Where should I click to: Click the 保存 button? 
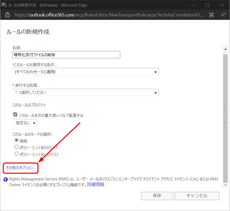[157, 196]
